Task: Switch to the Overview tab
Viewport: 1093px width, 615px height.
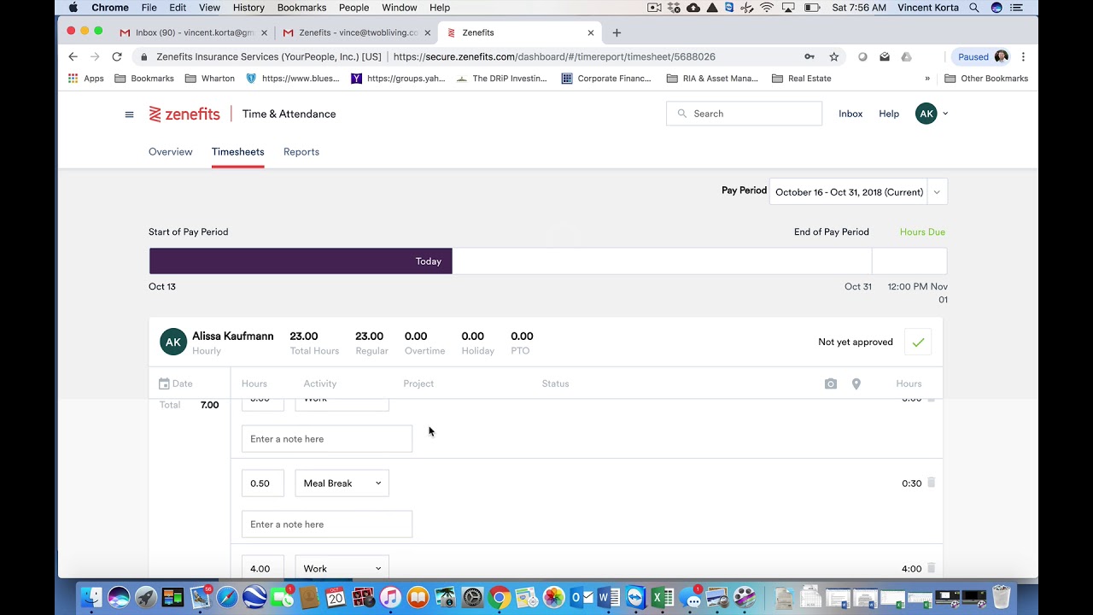Action: 171,152
